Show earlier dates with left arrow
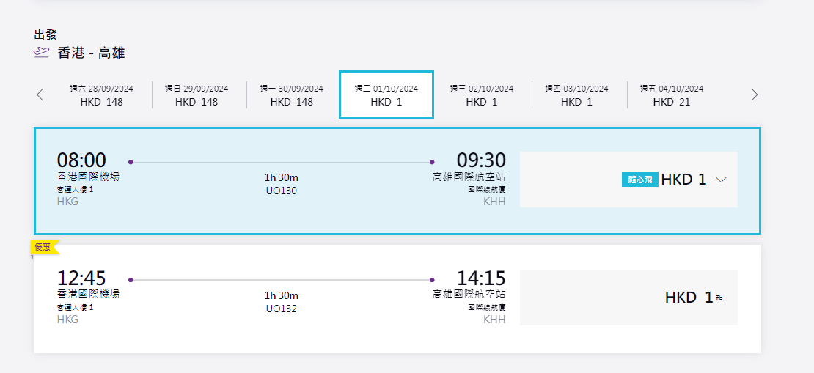 pos(40,95)
